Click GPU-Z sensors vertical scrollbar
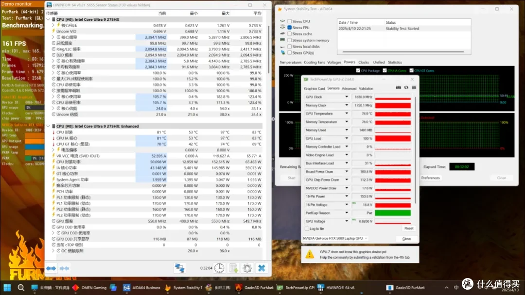525x295 pixels. click(416, 150)
